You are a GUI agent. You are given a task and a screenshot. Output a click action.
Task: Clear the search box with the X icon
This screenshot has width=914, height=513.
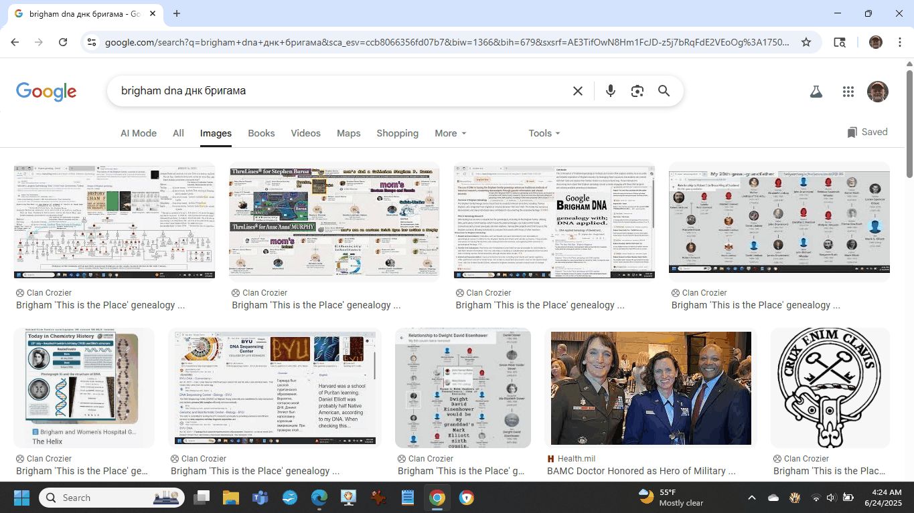click(x=578, y=91)
